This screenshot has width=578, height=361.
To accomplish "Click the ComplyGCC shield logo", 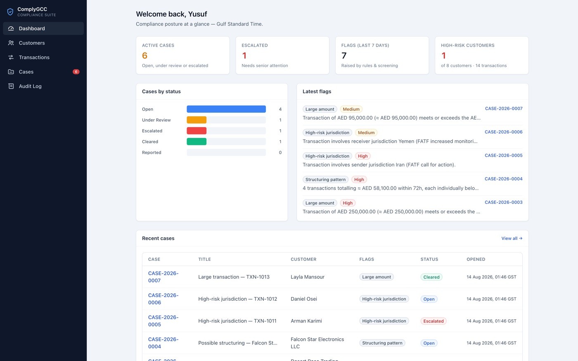I will [x=10, y=12].
